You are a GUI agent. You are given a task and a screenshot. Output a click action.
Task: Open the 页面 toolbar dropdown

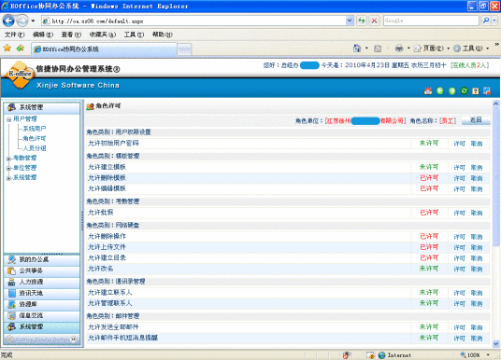pos(432,48)
